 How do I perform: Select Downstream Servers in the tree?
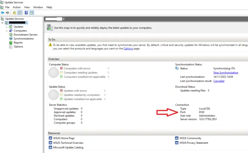(x=25, y=35)
